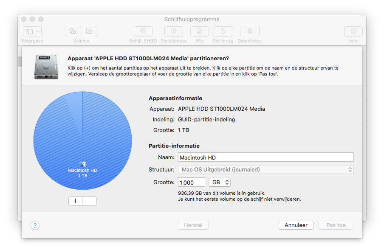
Task: Click the 'GUID-partitie-indeling' value
Action: pyautogui.click(x=206, y=119)
